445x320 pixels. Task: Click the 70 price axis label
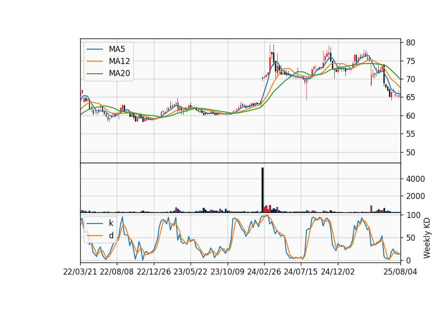pos(410,79)
